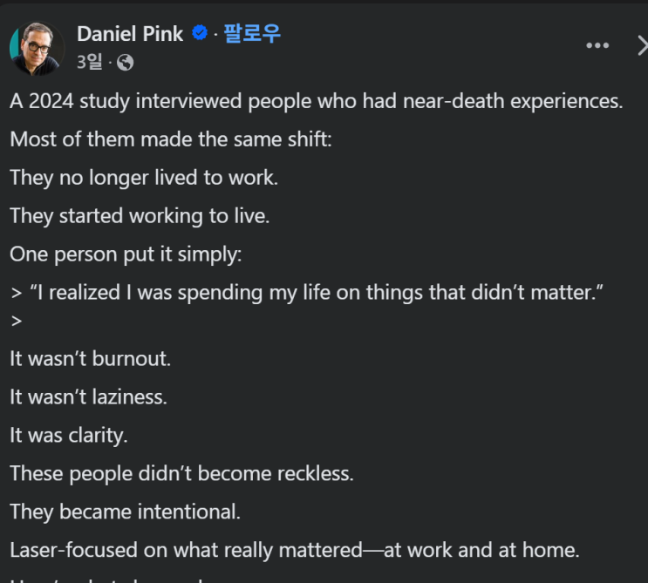Viewport: 648px width, 583px height.
Task: Click the text 'They started working to live.'
Action: [140, 216]
